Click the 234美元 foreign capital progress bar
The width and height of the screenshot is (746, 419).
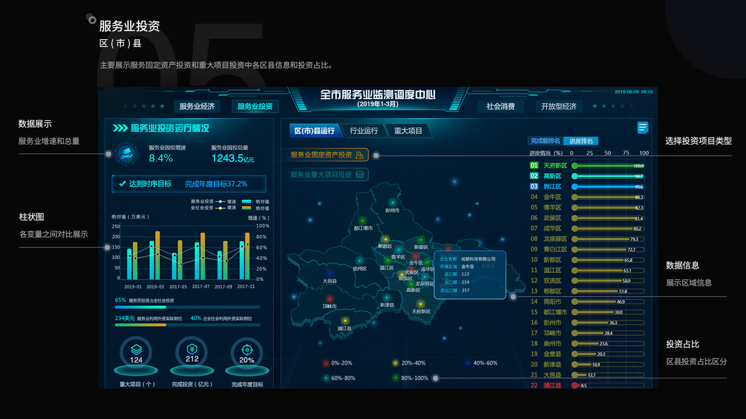(187, 325)
